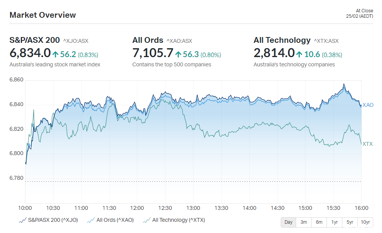Open the All Technology index heading
The height and width of the screenshot is (233, 382).
(x=282, y=40)
